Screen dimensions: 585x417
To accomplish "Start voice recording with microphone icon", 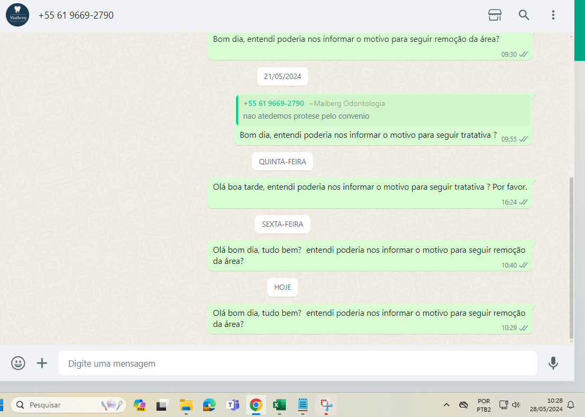I will pyautogui.click(x=553, y=363).
